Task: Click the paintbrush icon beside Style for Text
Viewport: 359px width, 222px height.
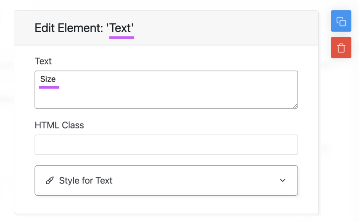Action: coord(50,180)
